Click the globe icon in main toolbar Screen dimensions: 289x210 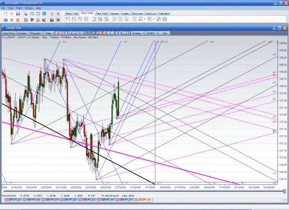click(52, 20)
